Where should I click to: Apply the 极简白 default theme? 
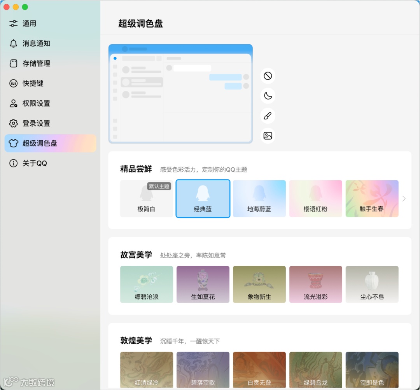(147, 199)
